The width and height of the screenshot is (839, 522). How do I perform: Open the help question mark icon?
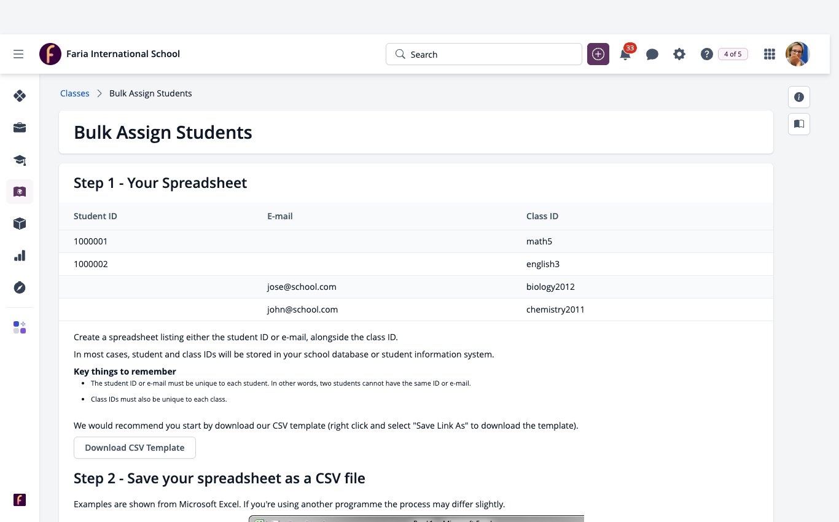coord(706,54)
